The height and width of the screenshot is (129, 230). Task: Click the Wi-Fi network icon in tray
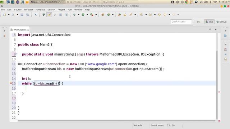pyautogui.click(x=215, y=2)
